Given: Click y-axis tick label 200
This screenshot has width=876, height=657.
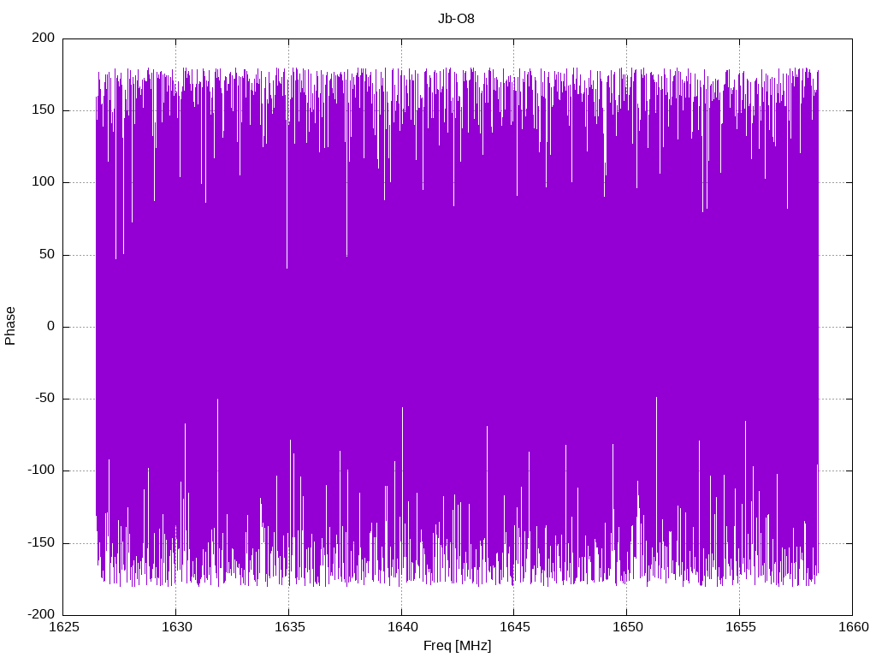Looking at the screenshot, I should click(x=44, y=38).
